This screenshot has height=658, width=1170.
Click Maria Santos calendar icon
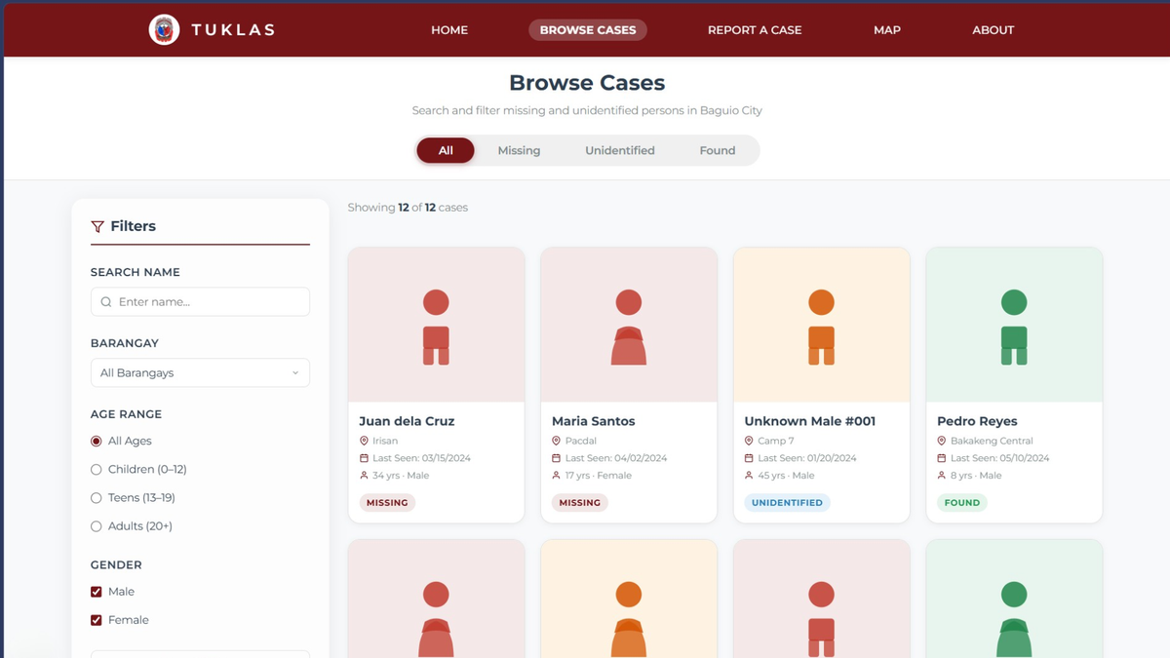point(557,458)
